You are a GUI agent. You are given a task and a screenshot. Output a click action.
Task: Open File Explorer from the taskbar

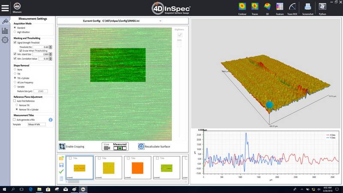[x=39, y=189]
